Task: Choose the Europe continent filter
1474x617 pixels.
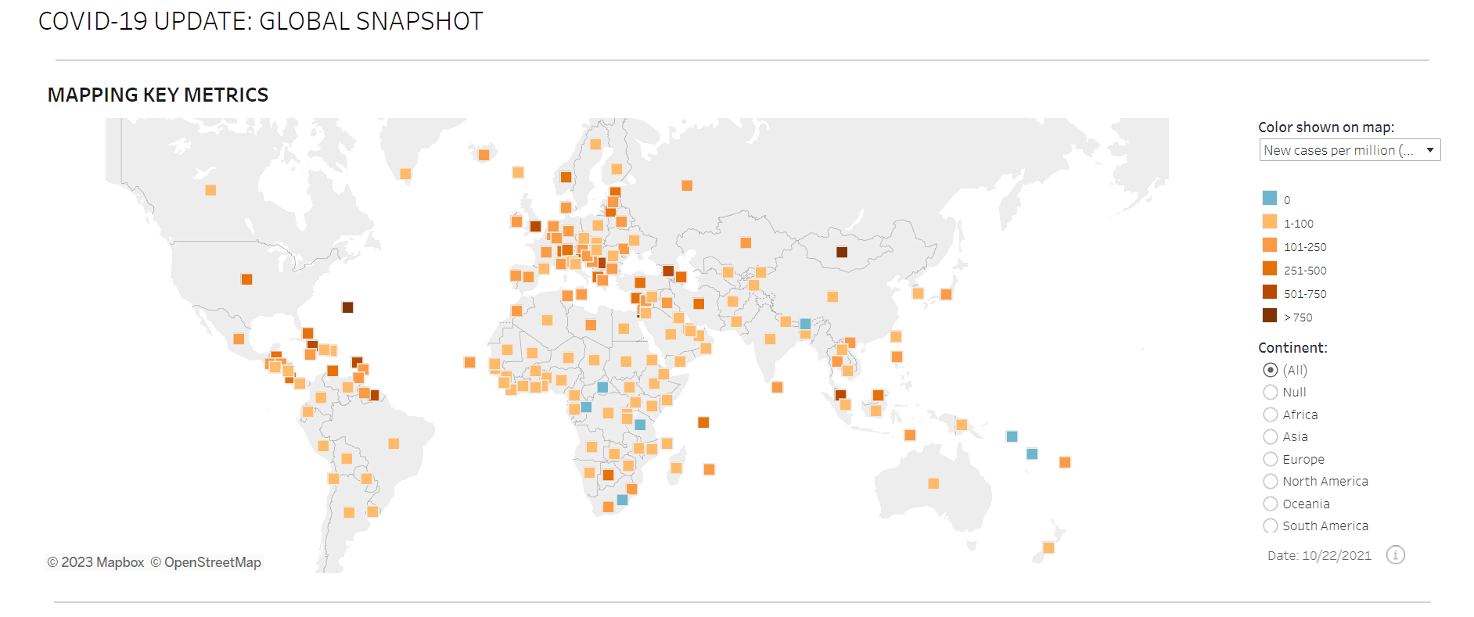Action: click(x=1271, y=459)
